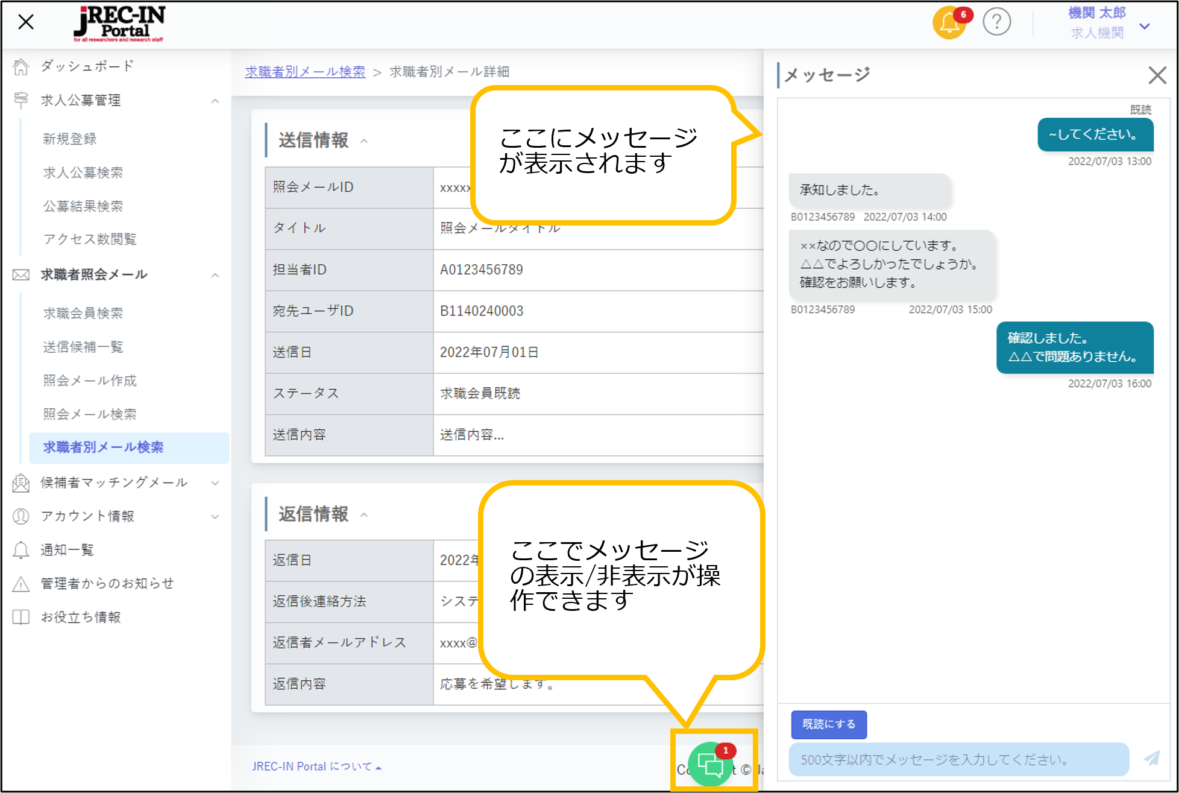1179x793 pixels.
Task: Send message with paper plane icon
Action: click(1151, 759)
